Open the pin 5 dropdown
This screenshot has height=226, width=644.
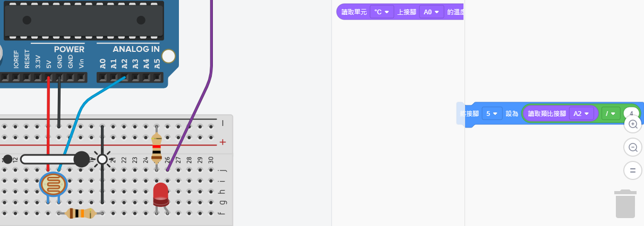(492, 114)
